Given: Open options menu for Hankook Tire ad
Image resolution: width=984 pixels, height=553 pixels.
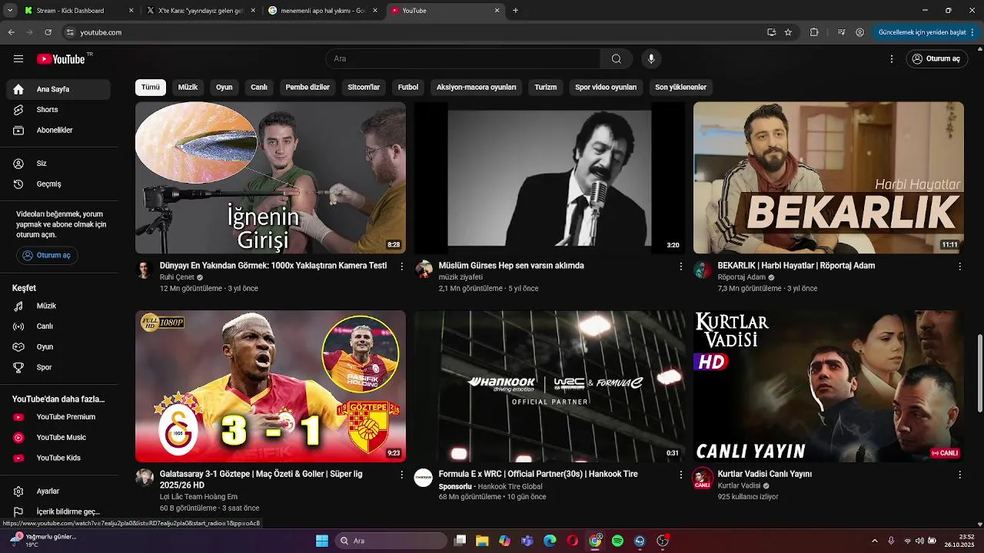Looking at the screenshot, I should (x=680, y=475).
